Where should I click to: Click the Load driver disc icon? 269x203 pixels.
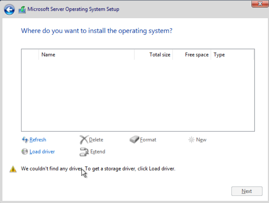point(25,151)
